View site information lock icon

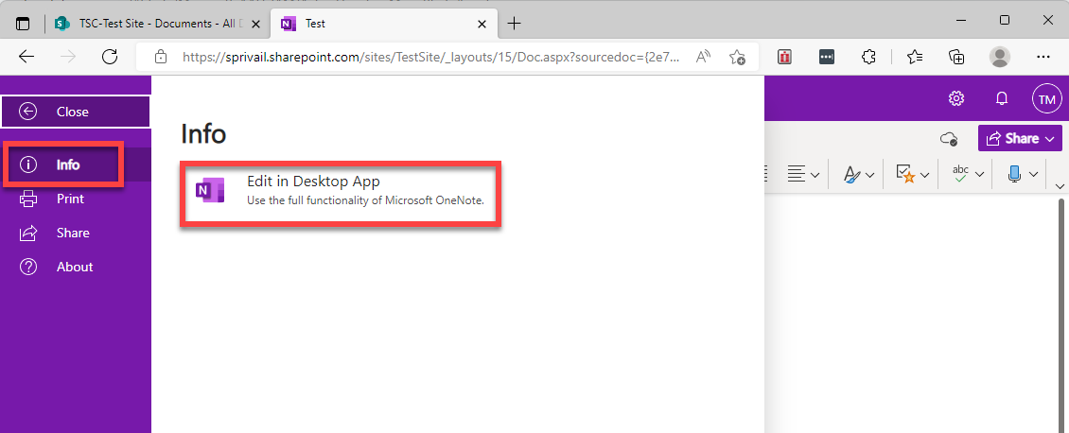coord(160,57)
